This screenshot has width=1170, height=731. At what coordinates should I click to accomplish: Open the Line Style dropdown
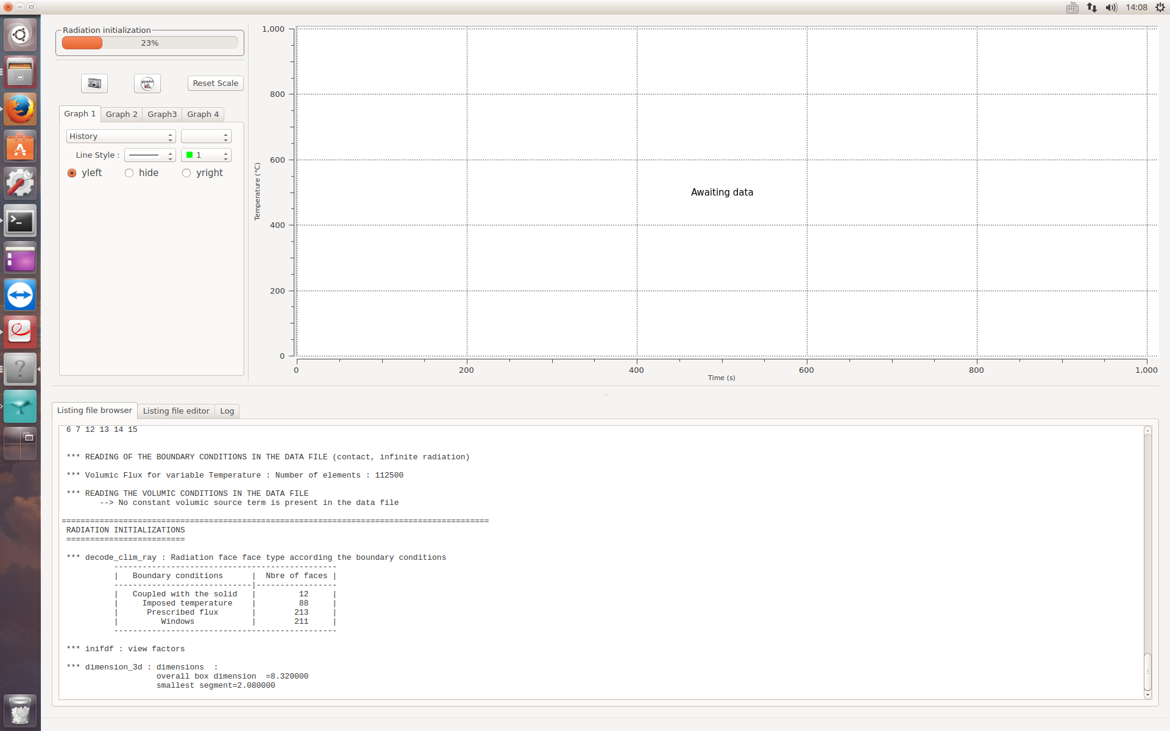pyautogui.click(x=150, y=155)
